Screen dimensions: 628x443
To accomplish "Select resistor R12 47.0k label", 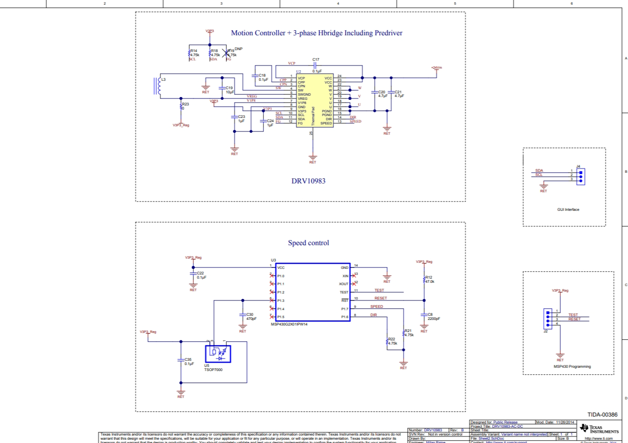I will (x=429, y=280).
